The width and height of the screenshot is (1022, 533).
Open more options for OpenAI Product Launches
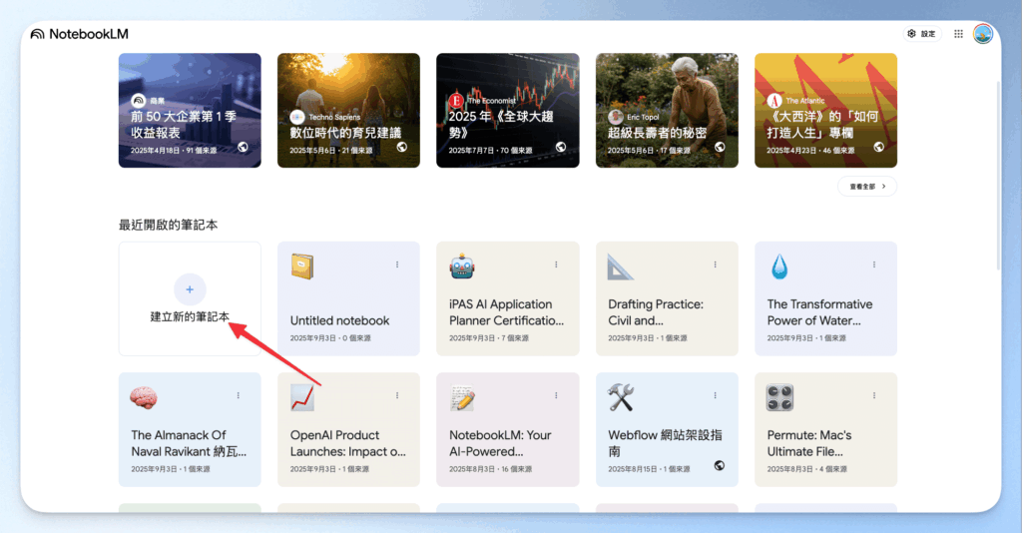(x=397, y=395)
